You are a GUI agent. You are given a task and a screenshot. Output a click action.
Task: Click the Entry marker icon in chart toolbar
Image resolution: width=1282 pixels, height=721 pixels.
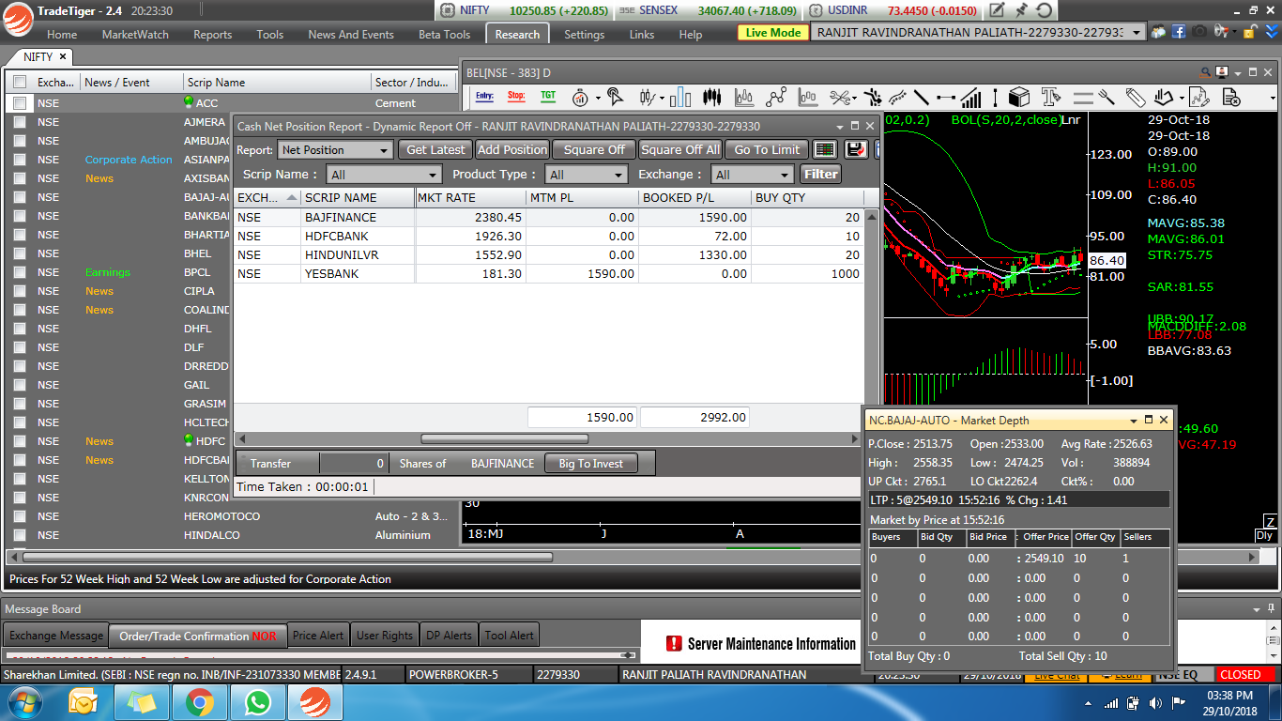coord(484,97)
